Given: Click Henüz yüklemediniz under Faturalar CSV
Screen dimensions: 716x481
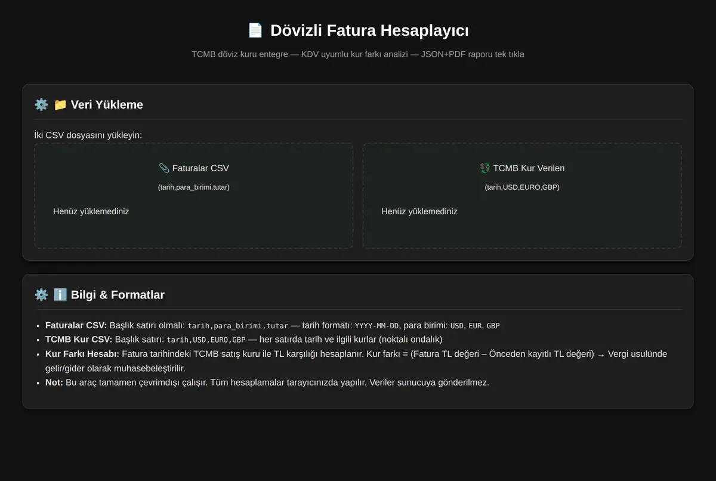Looking at the screenshot, I should pos(91,211).
